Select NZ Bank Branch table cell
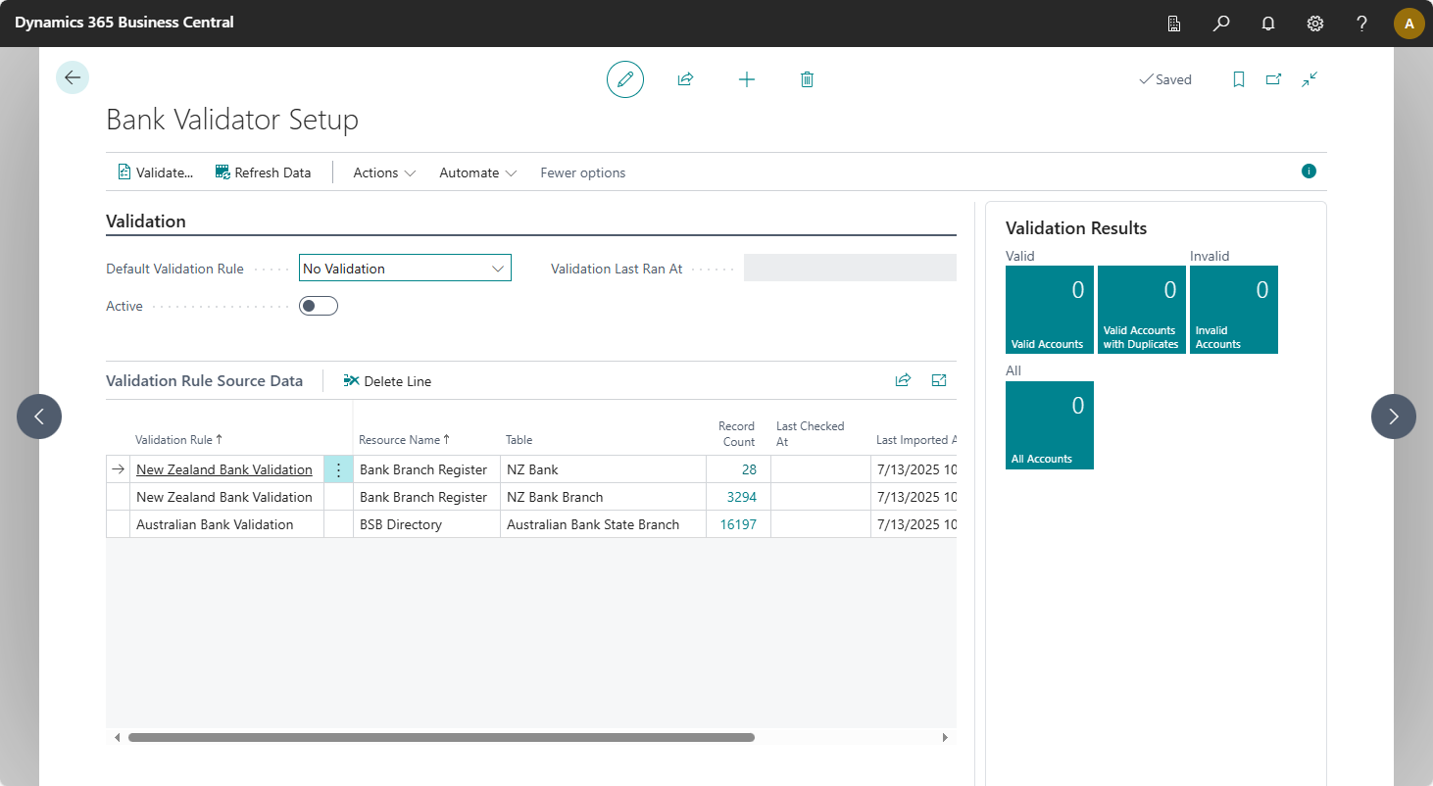 point(603,497)
